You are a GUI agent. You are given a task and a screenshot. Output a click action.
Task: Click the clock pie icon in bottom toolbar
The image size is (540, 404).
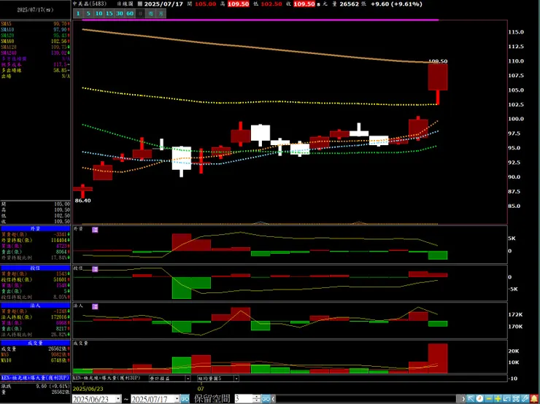(479, 399)
